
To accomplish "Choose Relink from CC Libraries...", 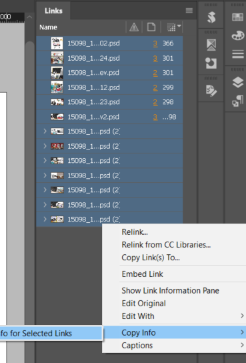I will [166, 245].
